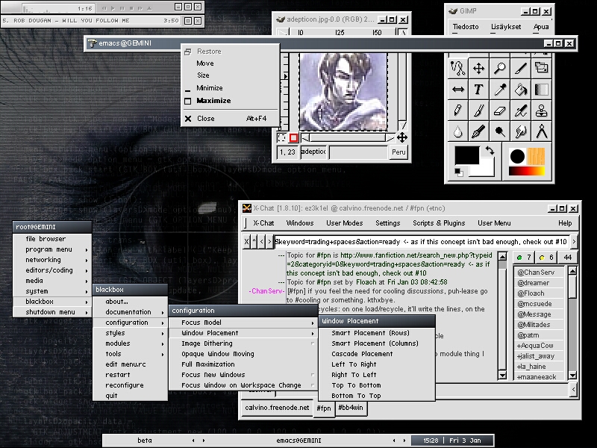Viewport: 597px width, 448px height.
Task: Expand the editors/coding submenu
Action: coord(52,270)
